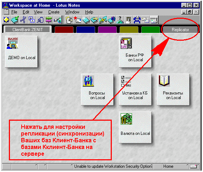
Task: Open the Home location popup in status bar
Action: (176, 166)
